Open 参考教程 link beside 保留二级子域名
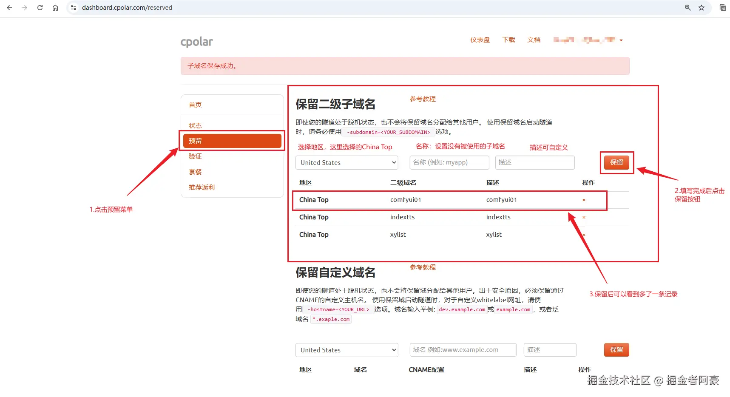This screenshot has height=397, width=730. click(423, 99)
